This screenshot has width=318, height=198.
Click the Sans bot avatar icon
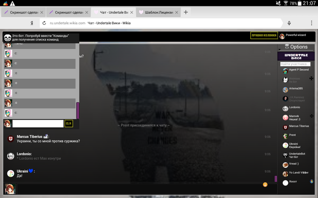coord(8,38)
